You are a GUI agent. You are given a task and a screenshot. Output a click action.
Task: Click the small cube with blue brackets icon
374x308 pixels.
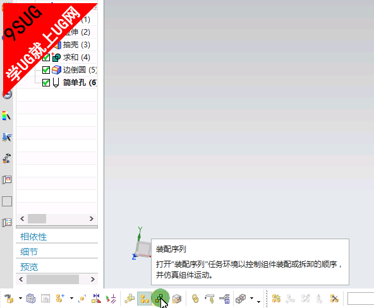(x=82, y=299)
